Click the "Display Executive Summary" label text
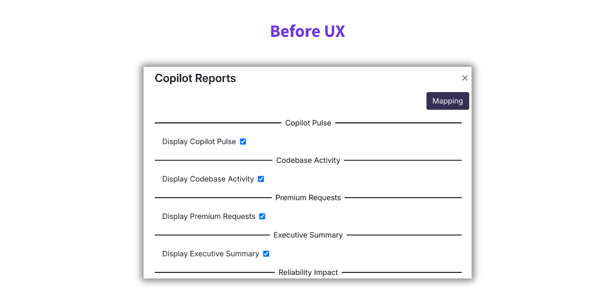615x307 pixels. (210, 254)
